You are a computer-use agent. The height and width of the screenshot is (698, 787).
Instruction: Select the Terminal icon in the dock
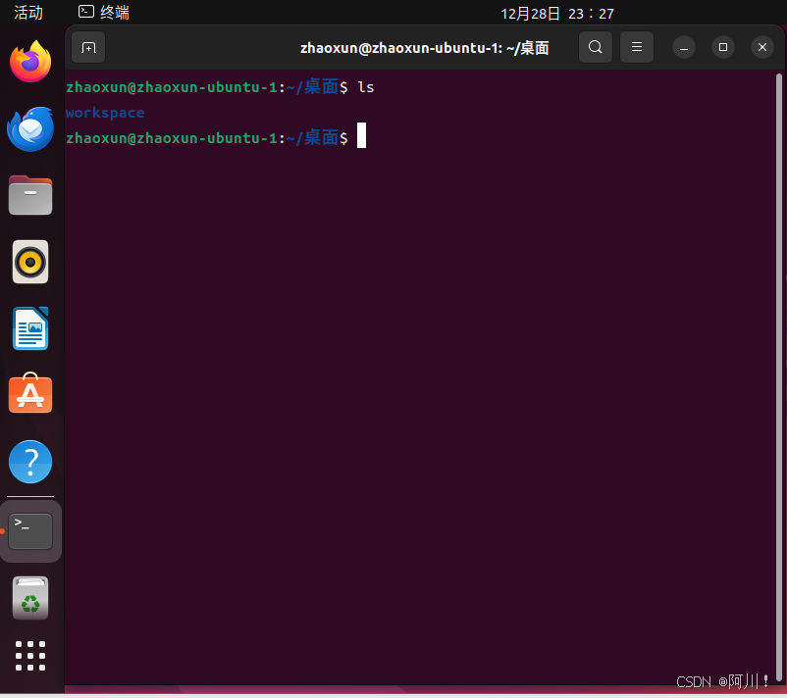coord(30,531)
